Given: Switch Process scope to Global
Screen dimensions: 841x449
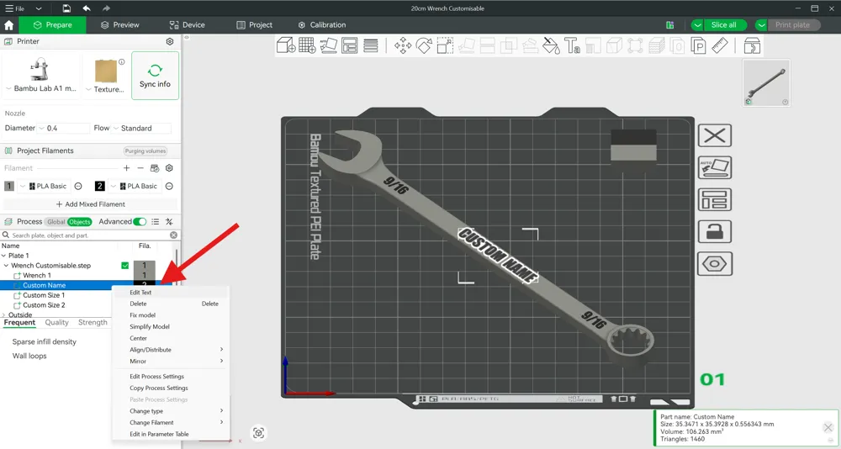Looking at the screenshot, I should [56, 221].
